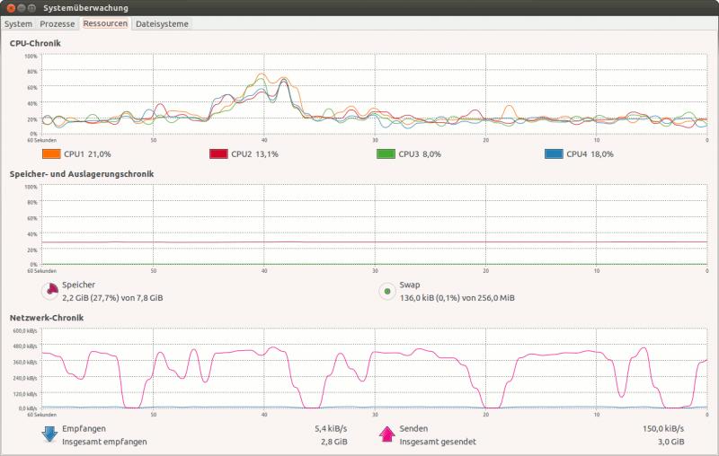This screenshot has height=456, width=719.
Task: Click the Insgesamt gesendet value 3,0 GiB
Action: (x=670, y=442)
